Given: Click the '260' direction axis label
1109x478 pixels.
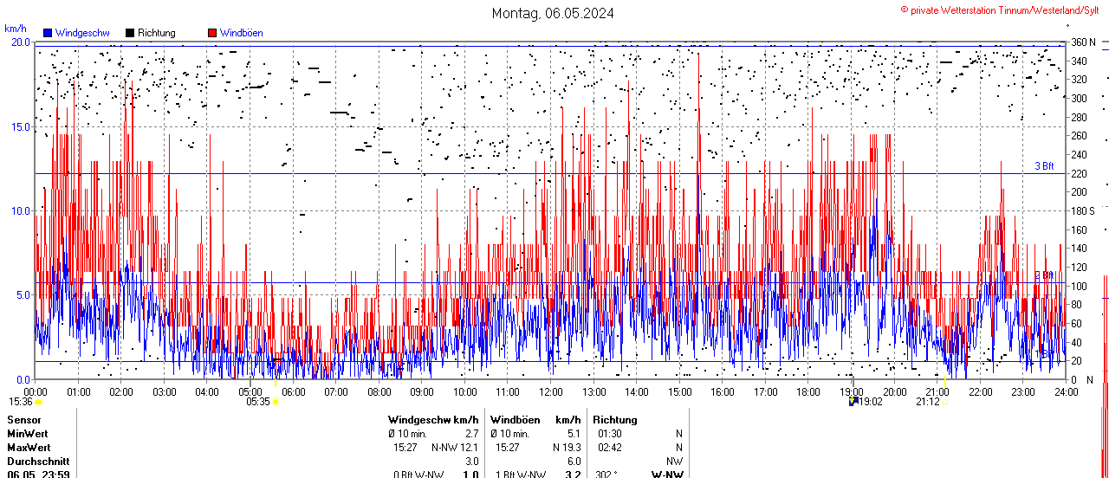Looking at the screenshot, I should 1079,136.
